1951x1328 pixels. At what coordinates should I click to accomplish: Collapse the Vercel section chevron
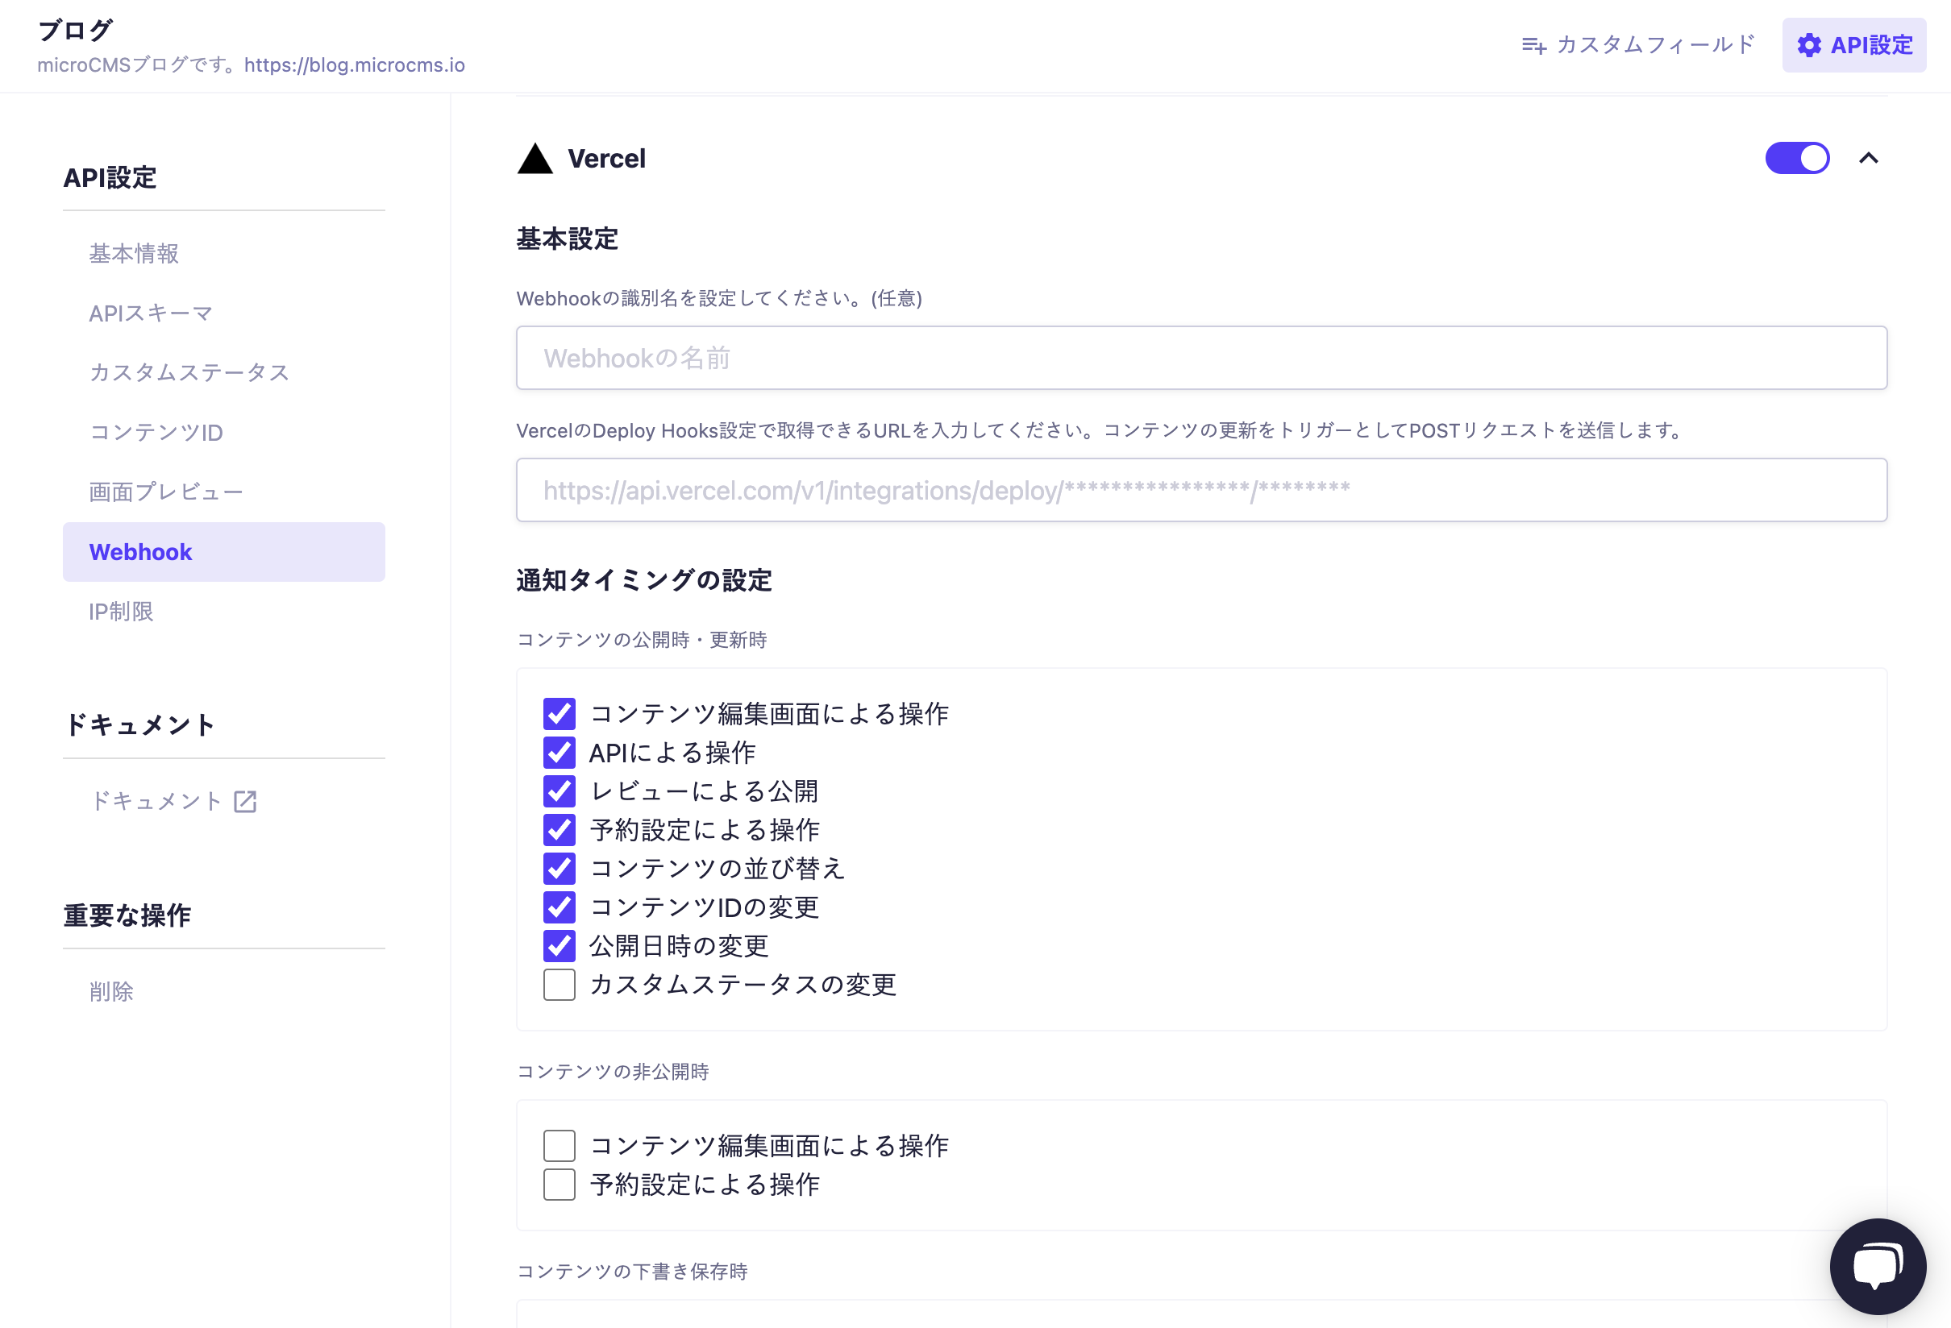click(1869, 159)
